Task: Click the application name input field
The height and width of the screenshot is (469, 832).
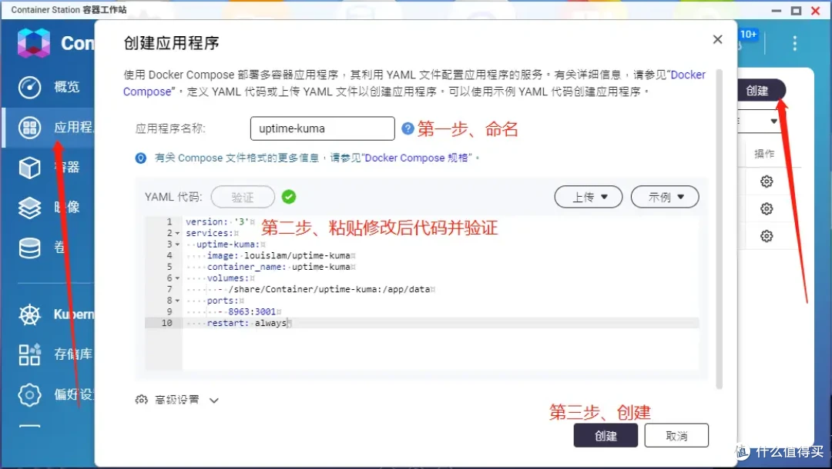Action: [323, 128]
